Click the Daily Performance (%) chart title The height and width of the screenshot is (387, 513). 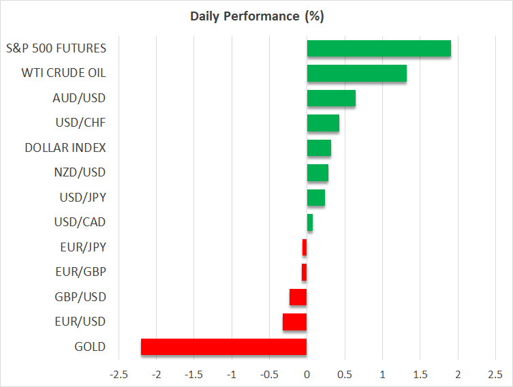256,16
